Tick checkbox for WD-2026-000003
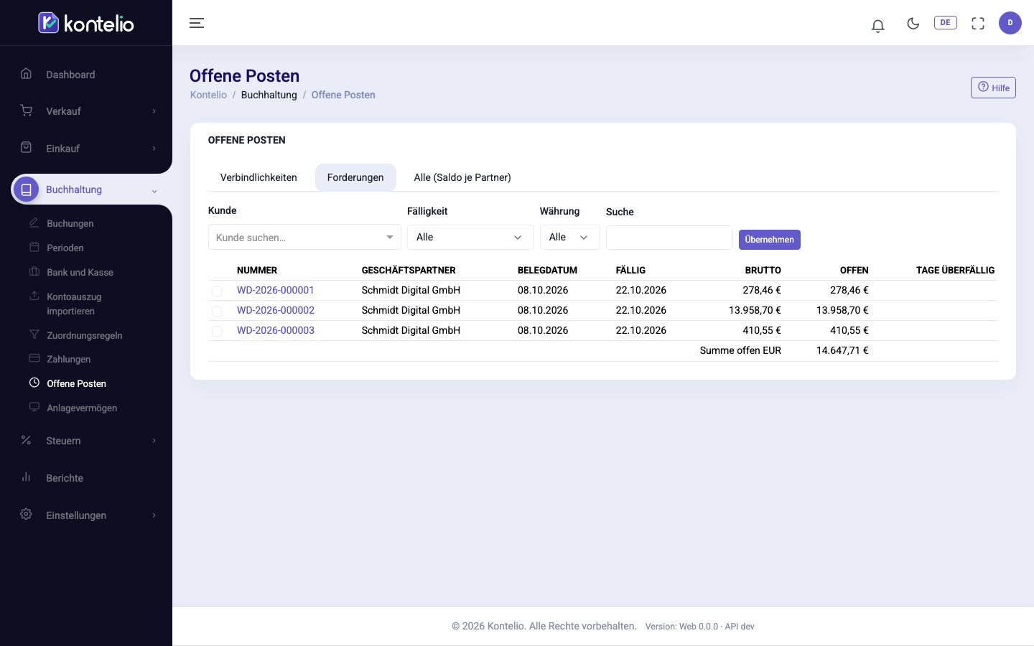1034x646 pixels. click(217, 331)
